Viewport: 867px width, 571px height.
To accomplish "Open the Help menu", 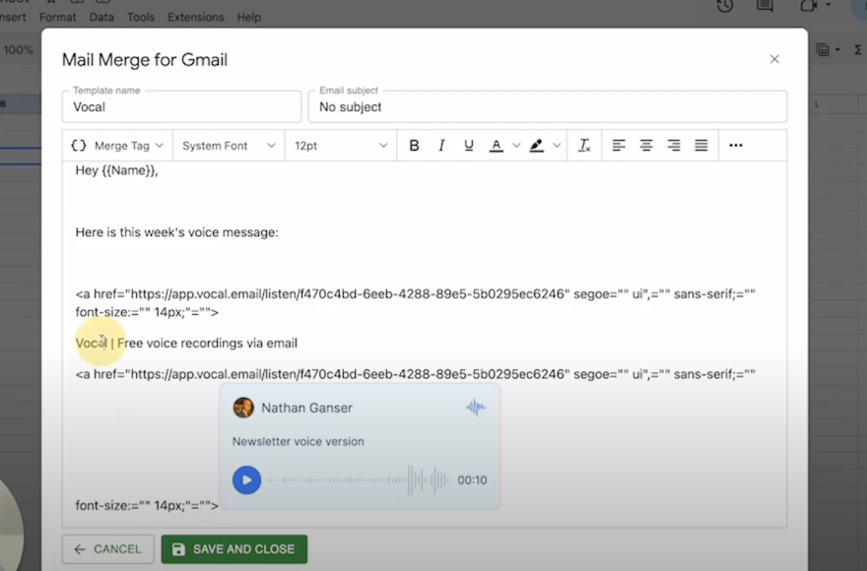I will [x=249, y=17].
